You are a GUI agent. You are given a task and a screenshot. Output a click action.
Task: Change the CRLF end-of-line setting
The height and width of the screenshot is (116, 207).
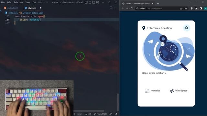pos(80,114)
